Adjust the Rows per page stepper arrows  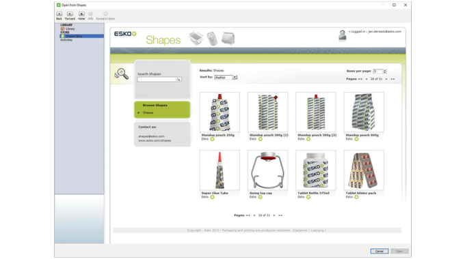point(385,72)
